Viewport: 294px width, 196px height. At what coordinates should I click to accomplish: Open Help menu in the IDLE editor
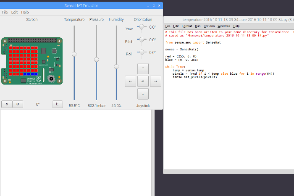pyautogui.click(x=236, y=26)
